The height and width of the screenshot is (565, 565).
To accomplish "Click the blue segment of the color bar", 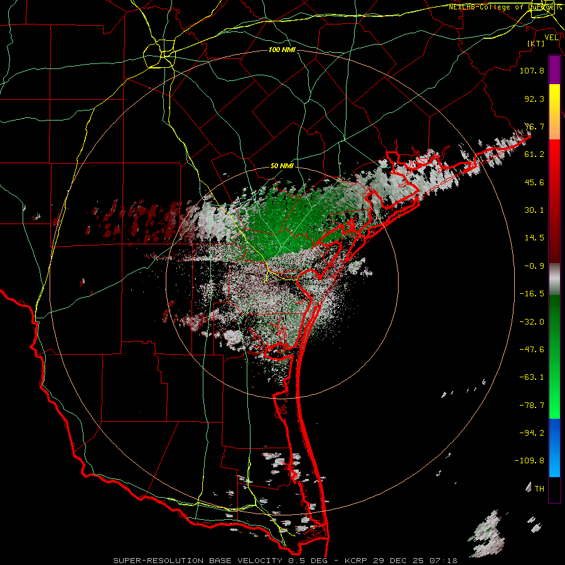I will (x=554, y=448).
